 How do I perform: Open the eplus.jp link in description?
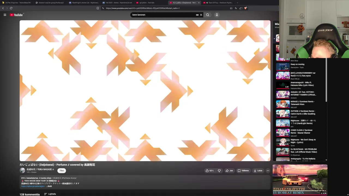[33, 186]
